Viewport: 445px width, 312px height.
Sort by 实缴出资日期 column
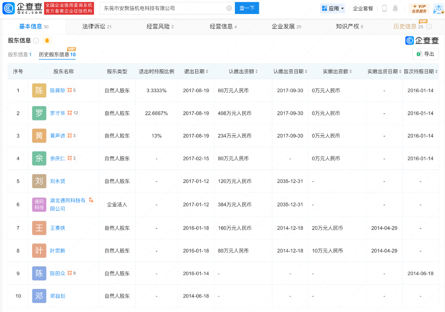pyautogui.click(x=400, y=71)
